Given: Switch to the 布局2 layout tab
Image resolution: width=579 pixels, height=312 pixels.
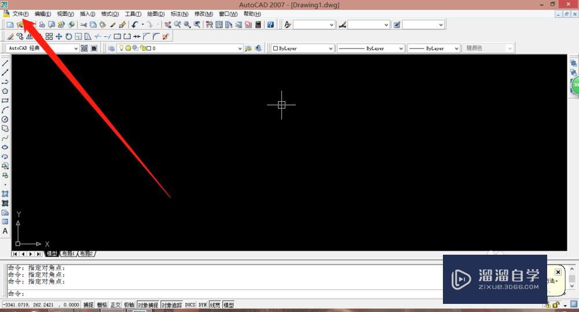Looking at the screenshot, I should [86, 254].
